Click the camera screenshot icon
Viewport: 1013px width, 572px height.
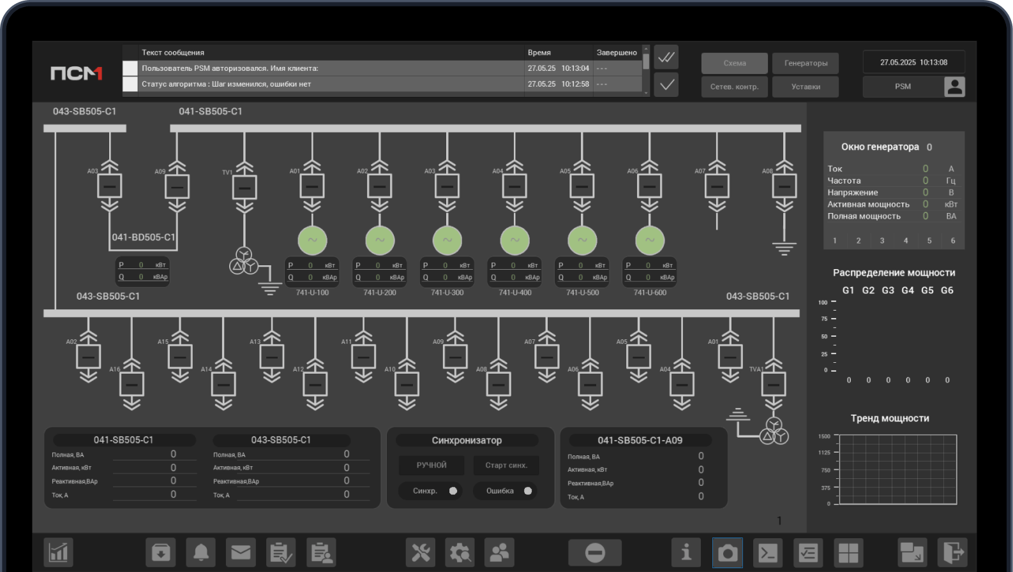pos(727,552)
